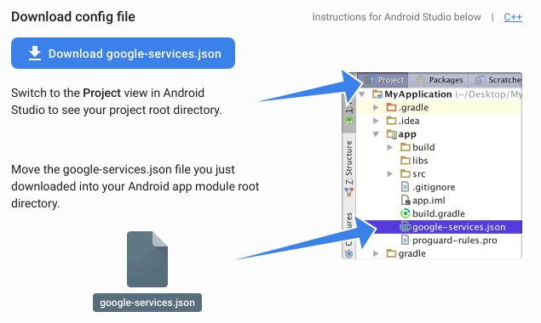This screenshot has width=541, height=323.
Task: Click the app module folder icon
Action: tap(392, 134)
